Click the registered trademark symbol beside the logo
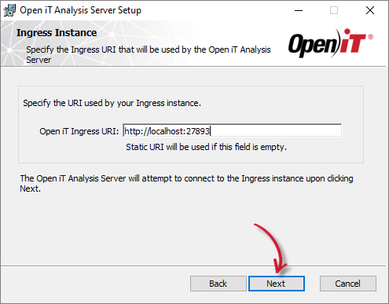The height and width of the screenshot is (304, 389). click(x=370, y=37)
